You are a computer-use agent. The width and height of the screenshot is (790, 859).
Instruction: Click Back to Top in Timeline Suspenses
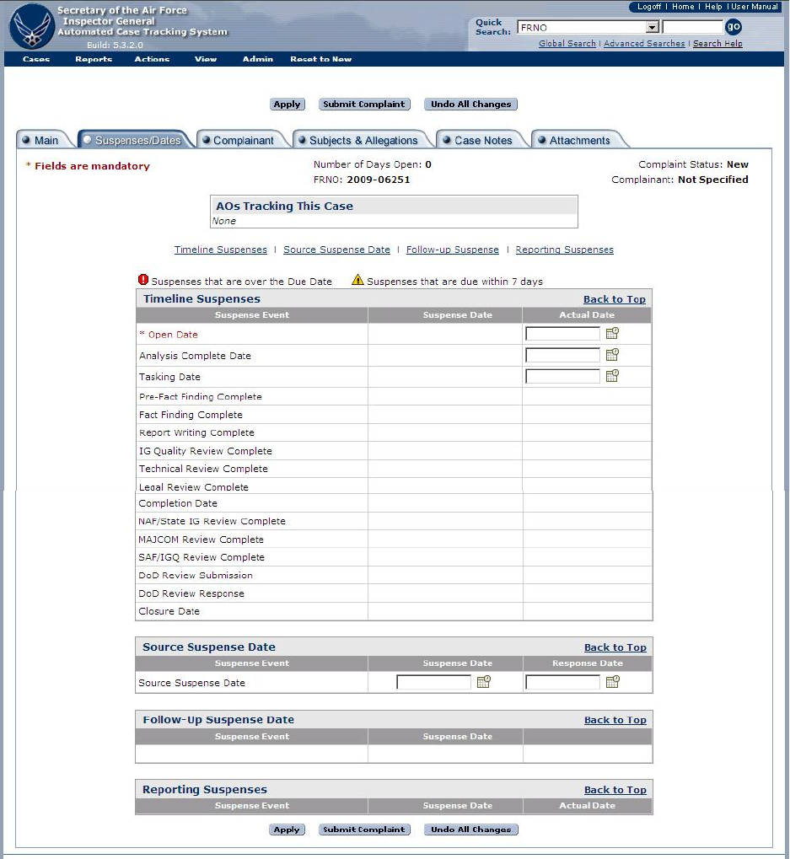tap(615, 299)
